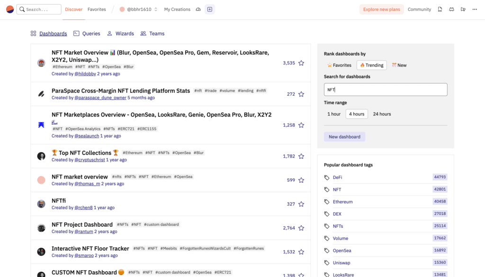This screenshot has height=277, width=485.
Task: Click the Dashboards grid icon
Action: point(34,34)
